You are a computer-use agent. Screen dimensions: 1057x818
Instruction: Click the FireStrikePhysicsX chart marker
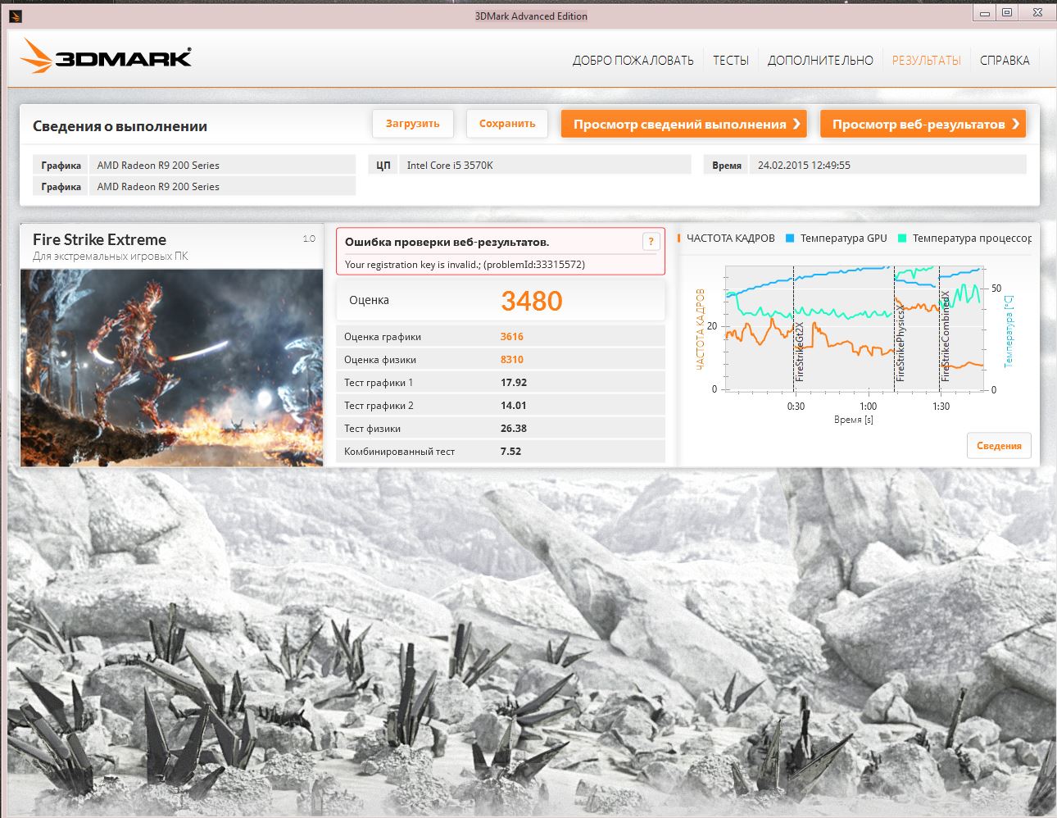click(x=900, y=342)
